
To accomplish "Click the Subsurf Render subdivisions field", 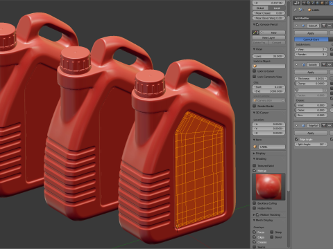I will tap(311, 55).
